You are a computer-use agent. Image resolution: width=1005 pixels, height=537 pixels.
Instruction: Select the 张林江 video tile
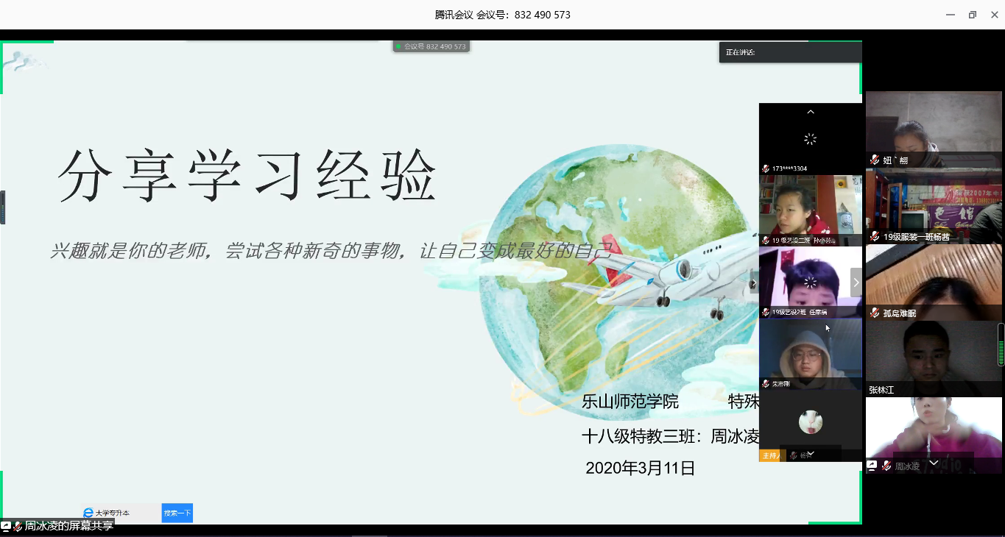click(933, 358)
